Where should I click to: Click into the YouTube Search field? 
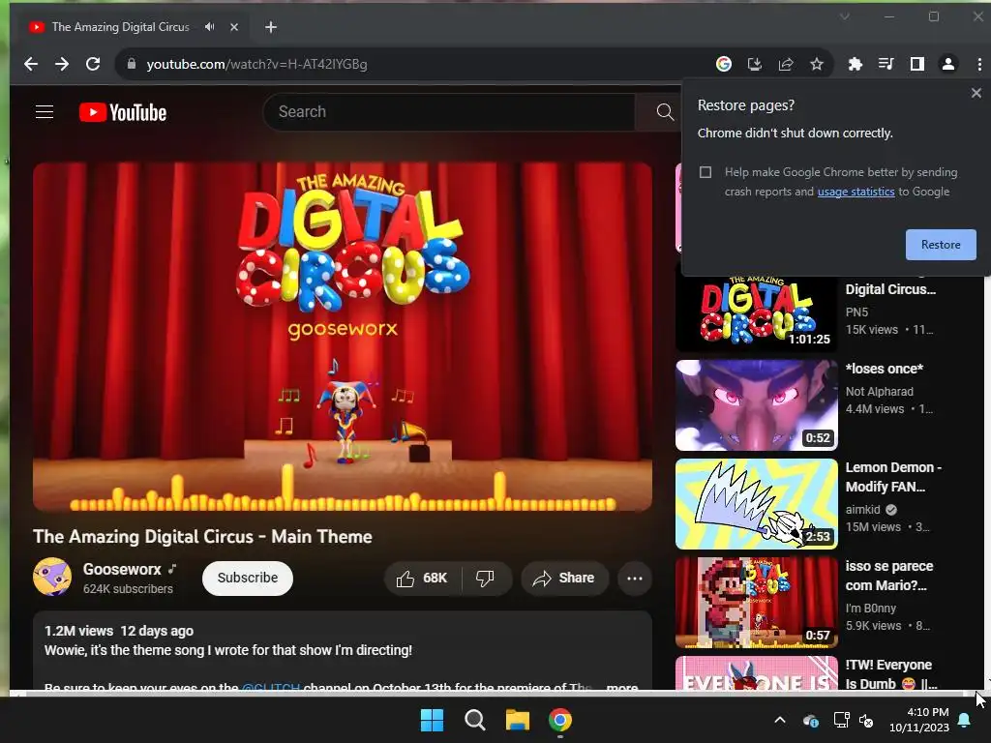(449, 112)
